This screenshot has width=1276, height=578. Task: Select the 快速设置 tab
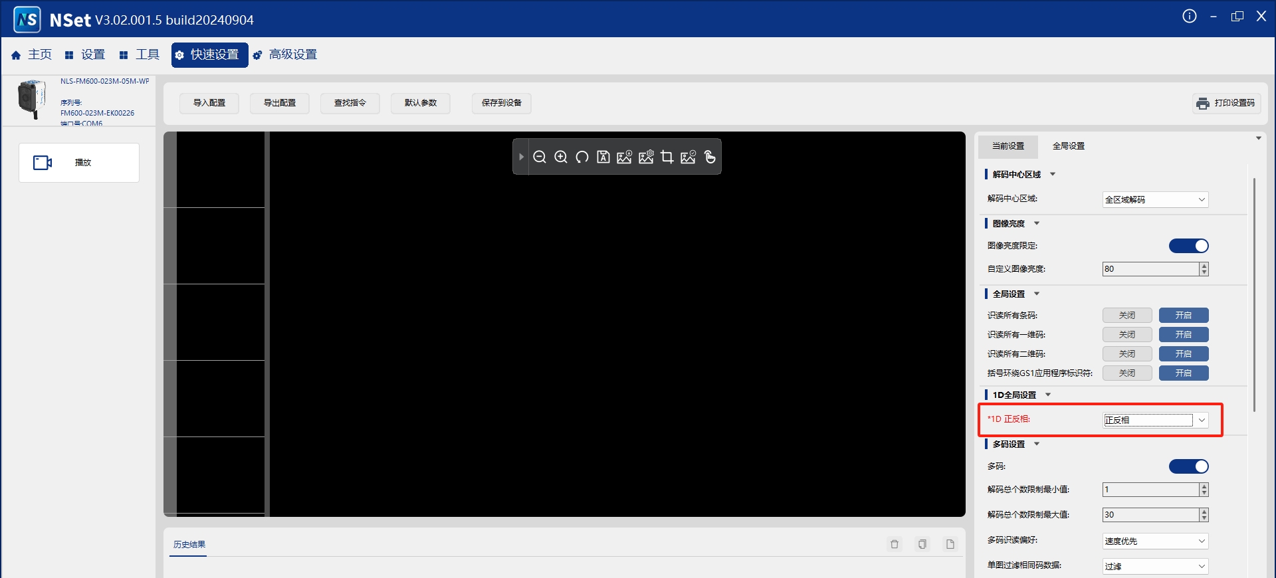209,54
